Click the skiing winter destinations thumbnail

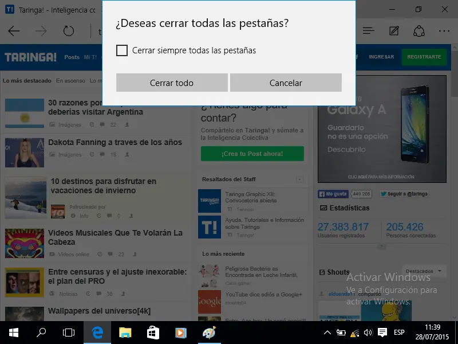point(26,198)
